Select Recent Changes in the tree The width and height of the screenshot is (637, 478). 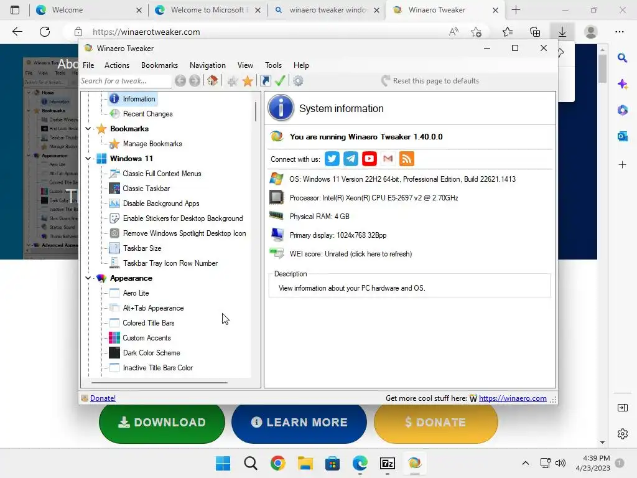click(148, 114)
